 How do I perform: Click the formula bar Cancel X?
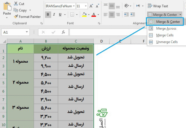(43, 32)
